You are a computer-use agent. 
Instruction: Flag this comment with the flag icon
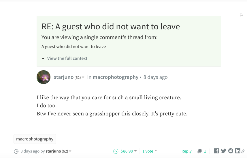(242, 15)
